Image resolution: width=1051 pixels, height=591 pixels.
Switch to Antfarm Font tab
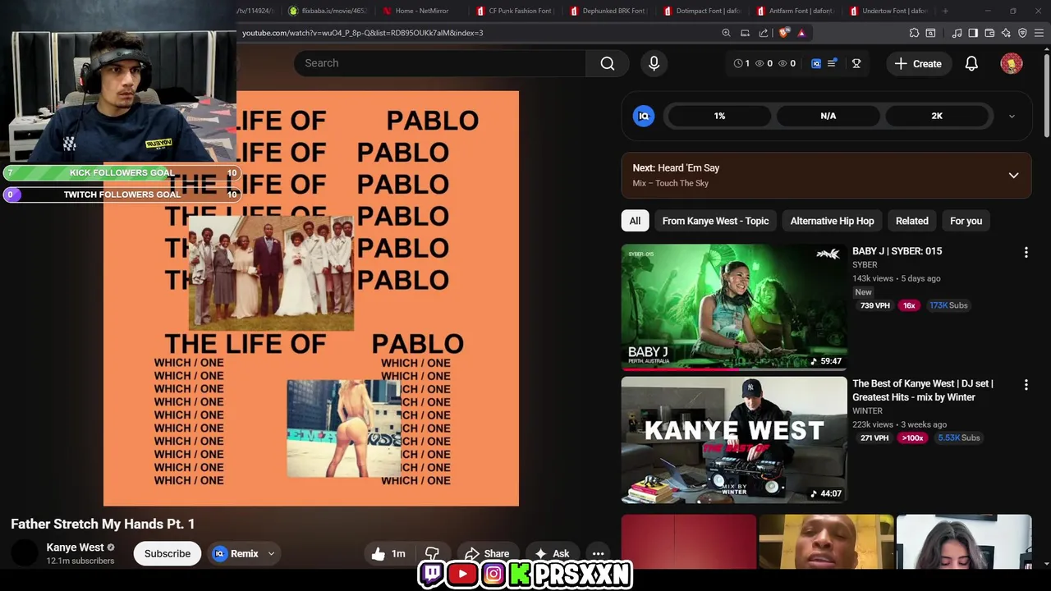(795, 11)
